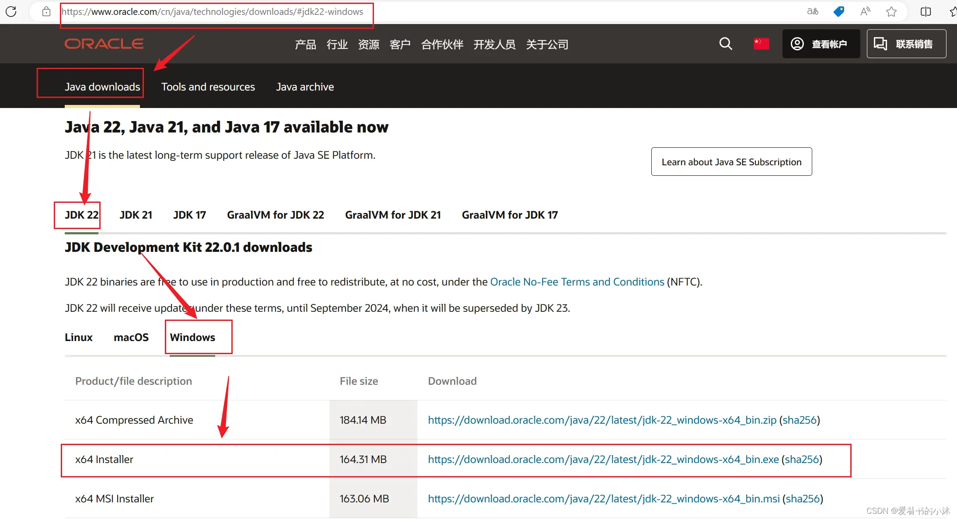957x519 pixels.
Task: Click the address bar URL input field
Action: [215, 11]
